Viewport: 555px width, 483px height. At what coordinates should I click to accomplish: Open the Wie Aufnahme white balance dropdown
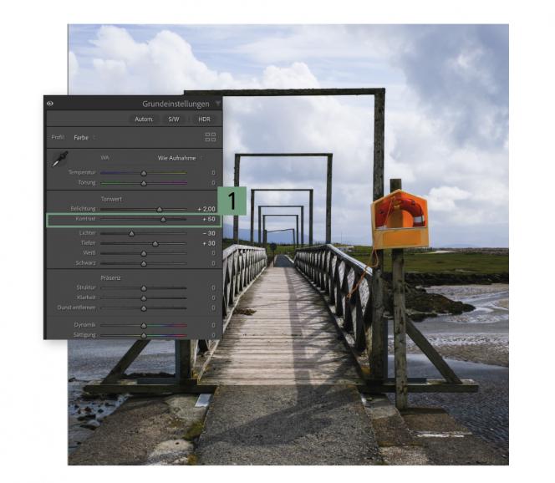coord(180,157)
